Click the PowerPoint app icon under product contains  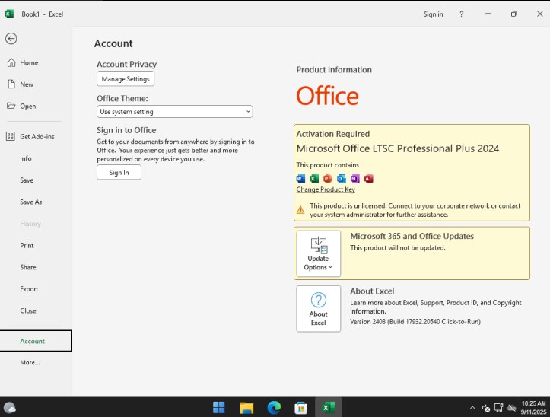328,179
